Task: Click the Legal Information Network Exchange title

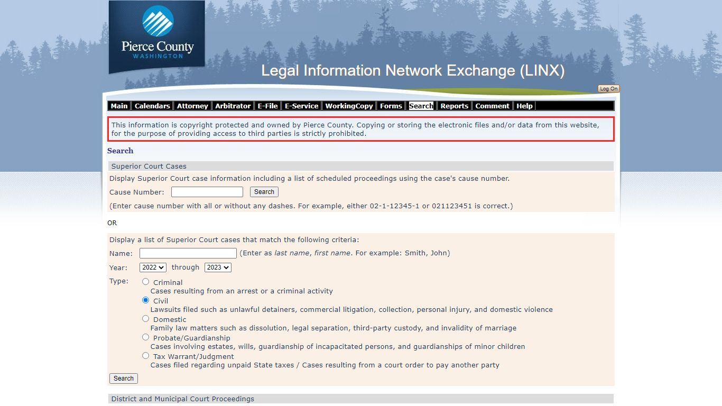Action: click(x=413, y=71)
